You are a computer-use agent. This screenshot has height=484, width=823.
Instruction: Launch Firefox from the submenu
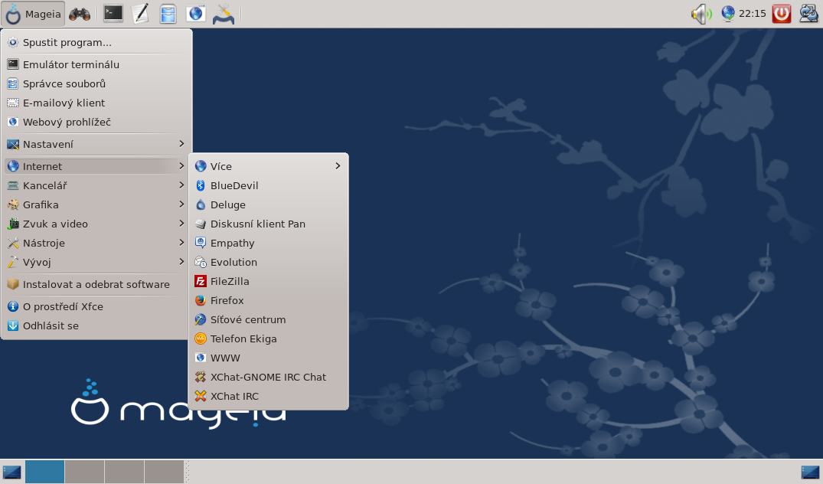[x=268, y=300]
